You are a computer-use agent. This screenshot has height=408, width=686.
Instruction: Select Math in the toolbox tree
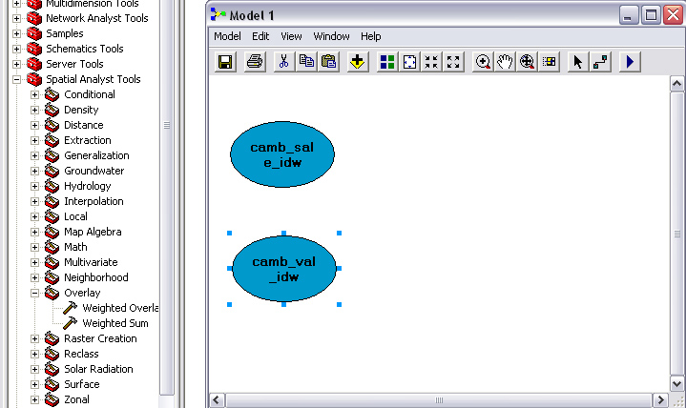point(75,247)
